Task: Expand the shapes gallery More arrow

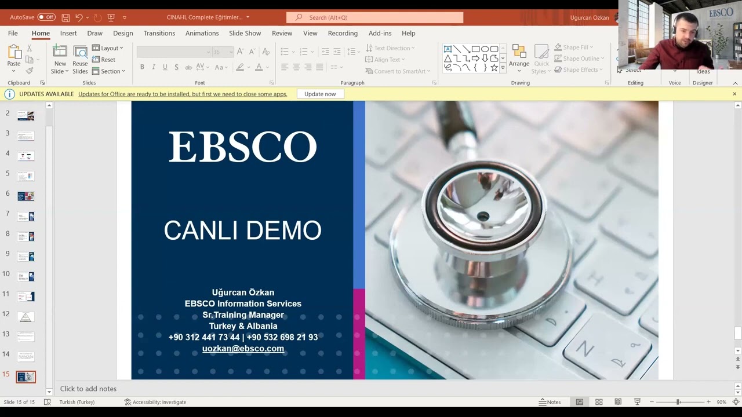Action: (x=503, y=68)
